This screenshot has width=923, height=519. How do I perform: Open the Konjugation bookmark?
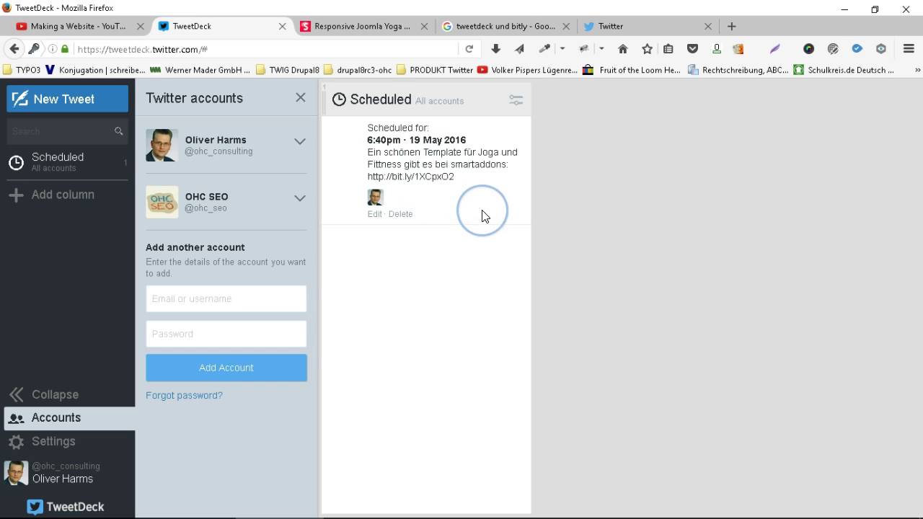click(x=95, y=70)
